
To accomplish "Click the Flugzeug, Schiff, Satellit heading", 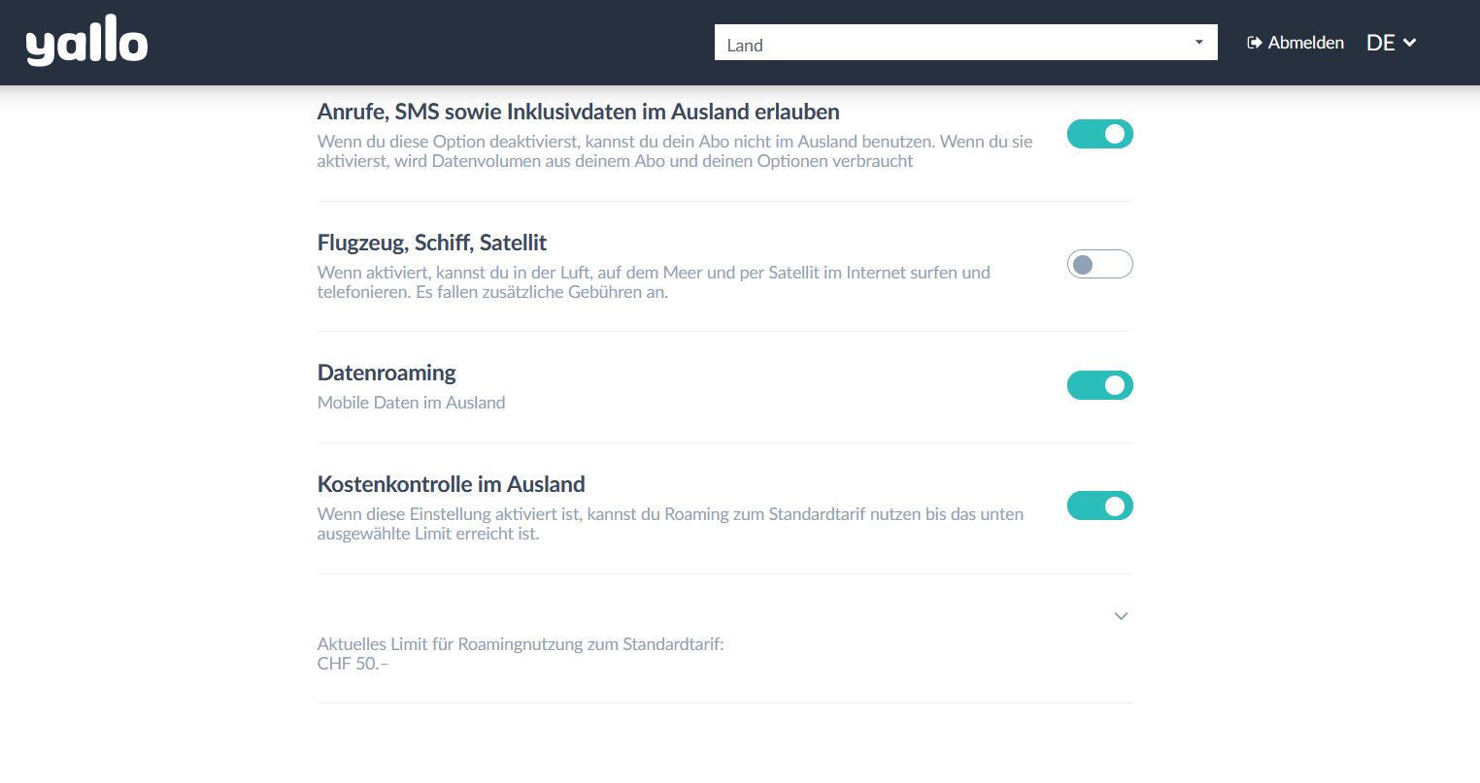I will 432,243.
